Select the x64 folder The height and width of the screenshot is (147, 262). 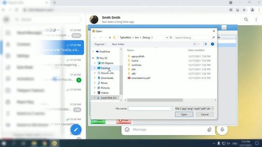[133, 69]
